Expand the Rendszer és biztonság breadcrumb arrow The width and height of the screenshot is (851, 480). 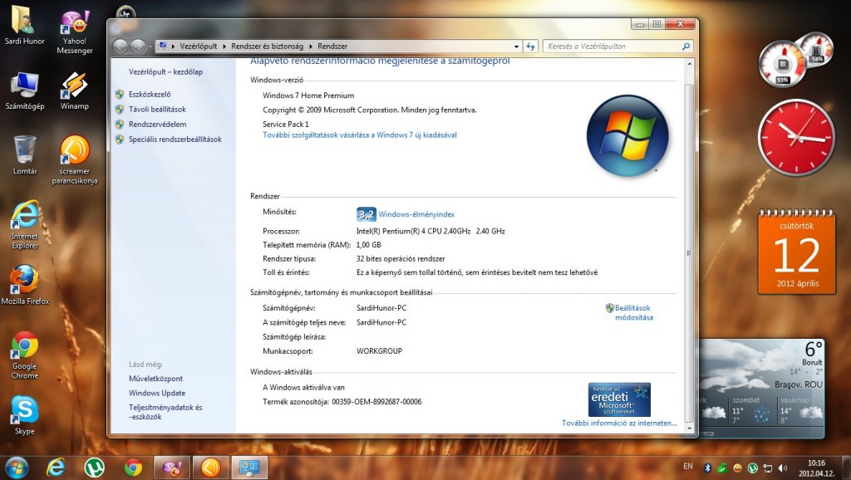click(311, 47)
